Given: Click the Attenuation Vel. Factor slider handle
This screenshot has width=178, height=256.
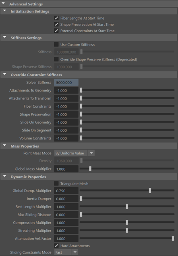Looking at the screenshot, I should pos(173,238).
